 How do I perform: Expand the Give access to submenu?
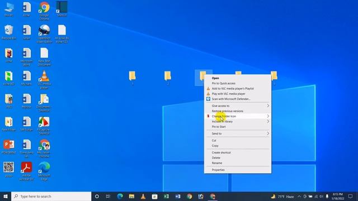(x=238, y=106)
